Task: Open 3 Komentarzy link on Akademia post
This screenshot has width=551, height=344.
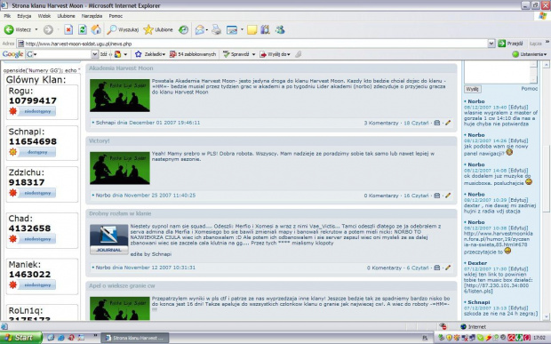Action: tap(381, 123)
